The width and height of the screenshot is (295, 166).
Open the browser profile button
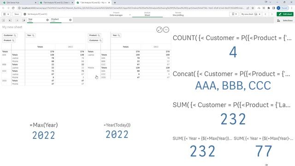tap(283, 8)
